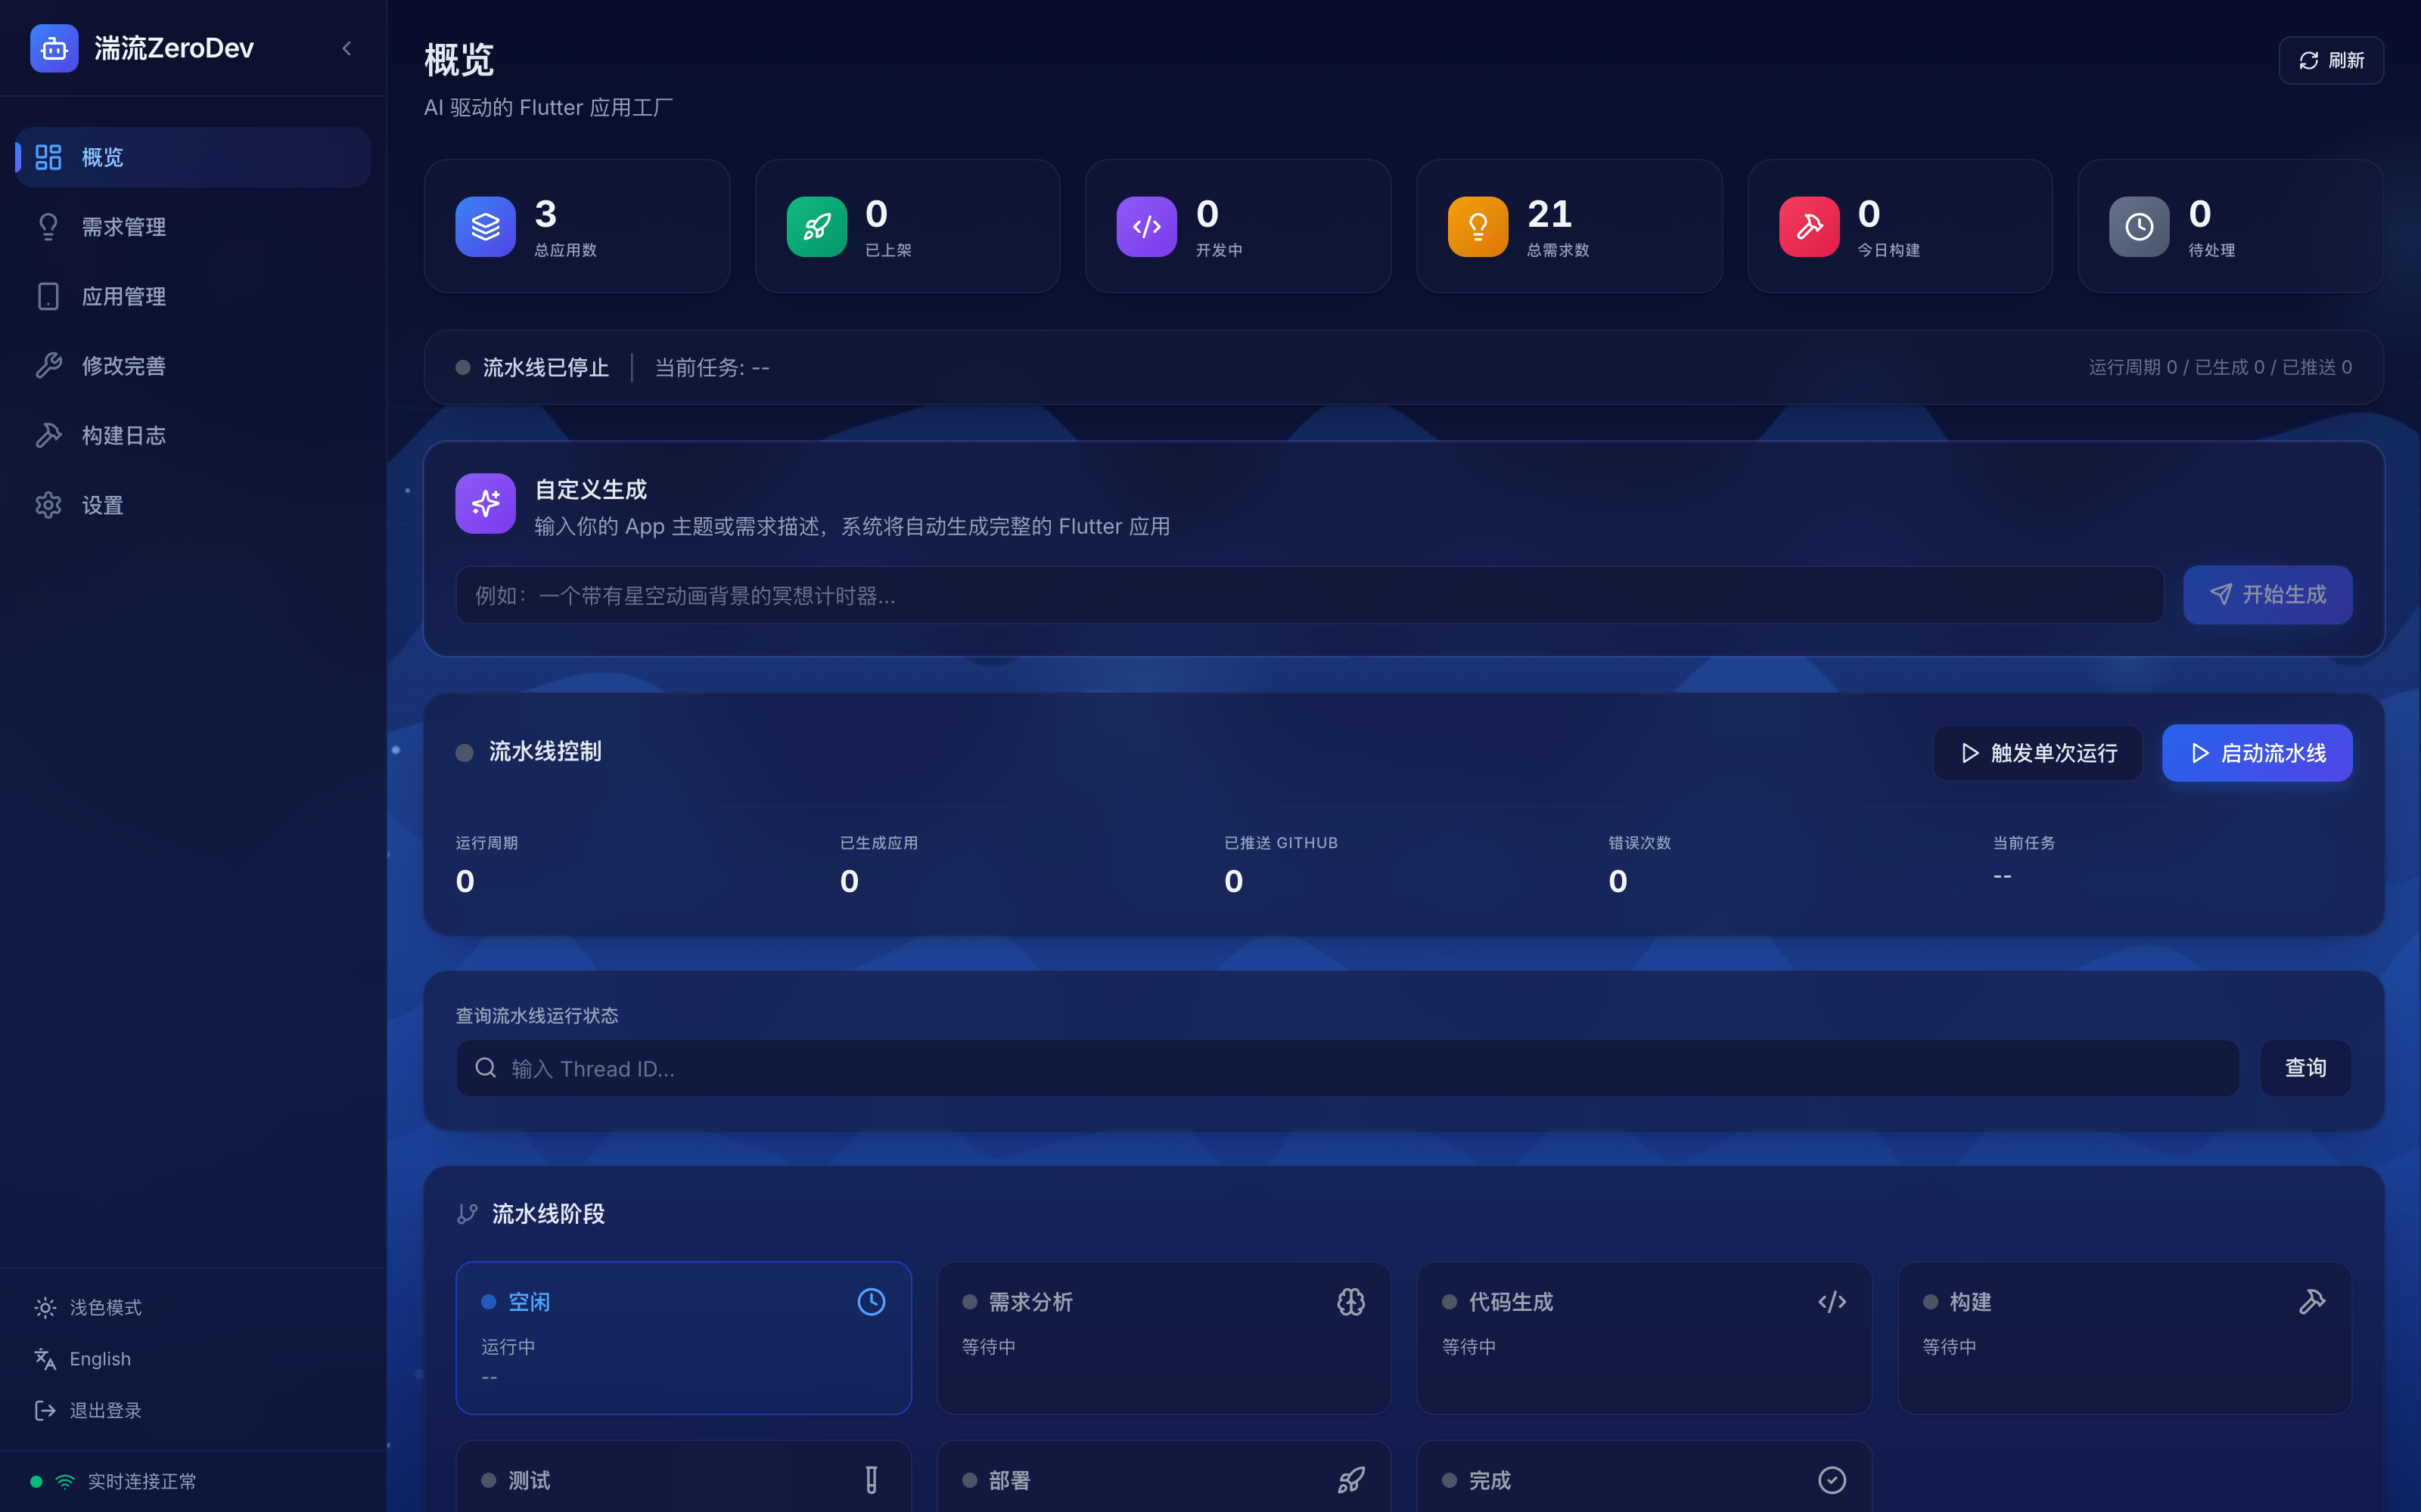Click the rocket icon on 已上架 card
This screenshot has height=1512, width=2421.
[816, 227]
